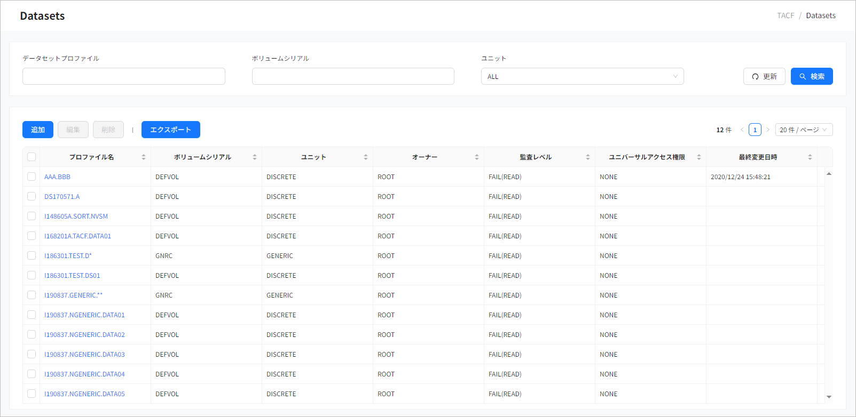Open the I190837.NGENERIC.DATA03 profile link
Image resolution: width=856 pixels, height=417 pixels.
pyautogui.click(x=84, y=355)
